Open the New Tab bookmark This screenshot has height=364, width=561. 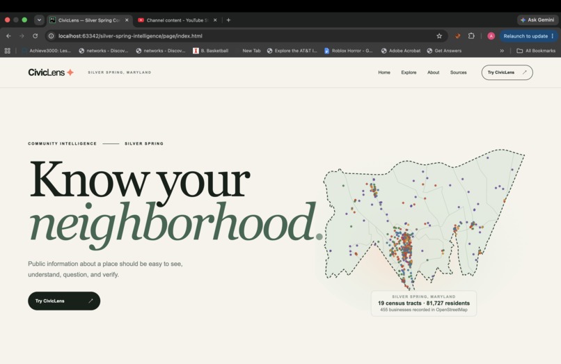tap(251, 51)
